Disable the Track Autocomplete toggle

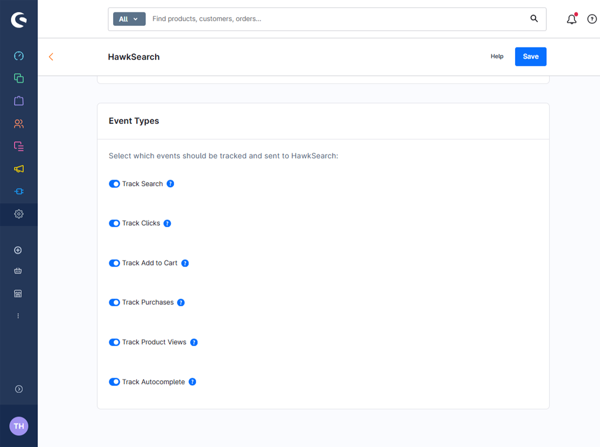coord(114,382)
